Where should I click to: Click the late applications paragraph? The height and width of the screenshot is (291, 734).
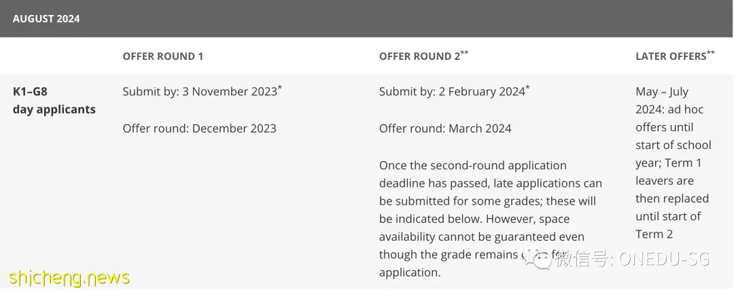491,219
